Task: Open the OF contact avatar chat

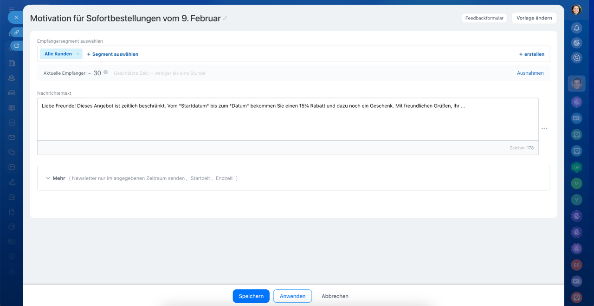Action: (576, 167)
